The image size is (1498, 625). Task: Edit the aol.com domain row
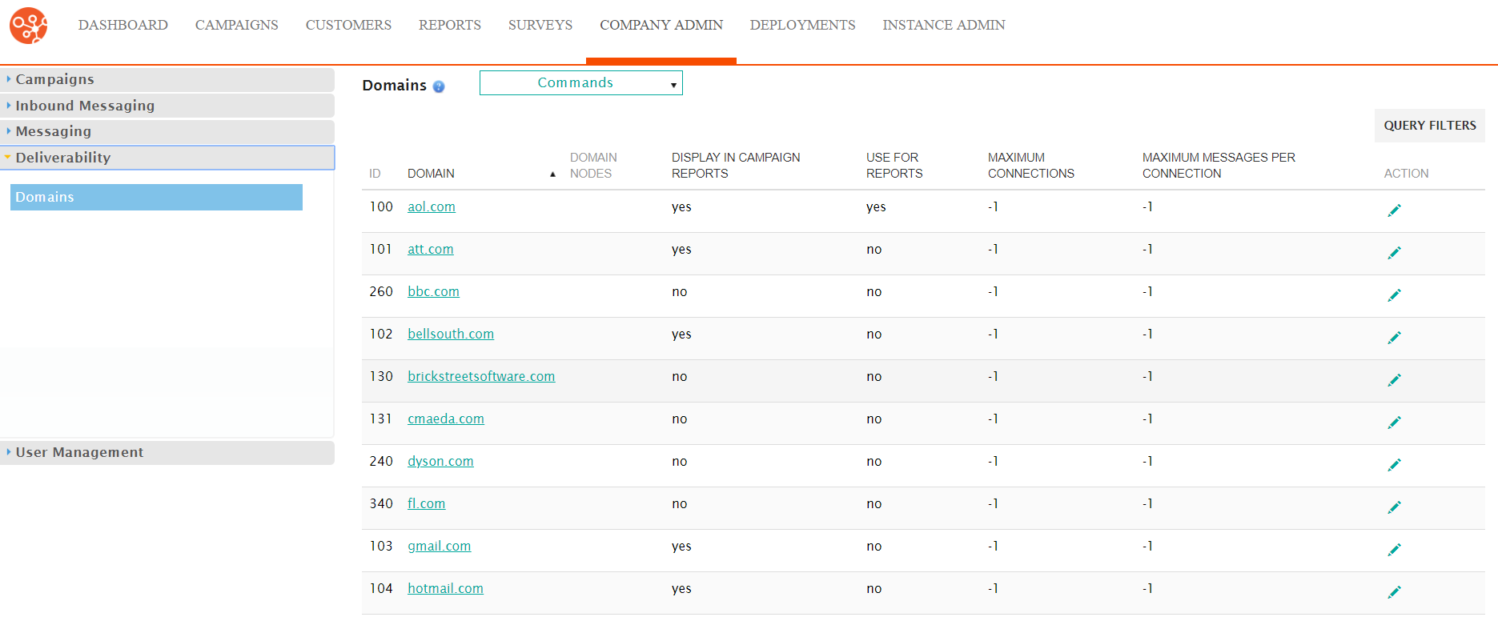1394,210
